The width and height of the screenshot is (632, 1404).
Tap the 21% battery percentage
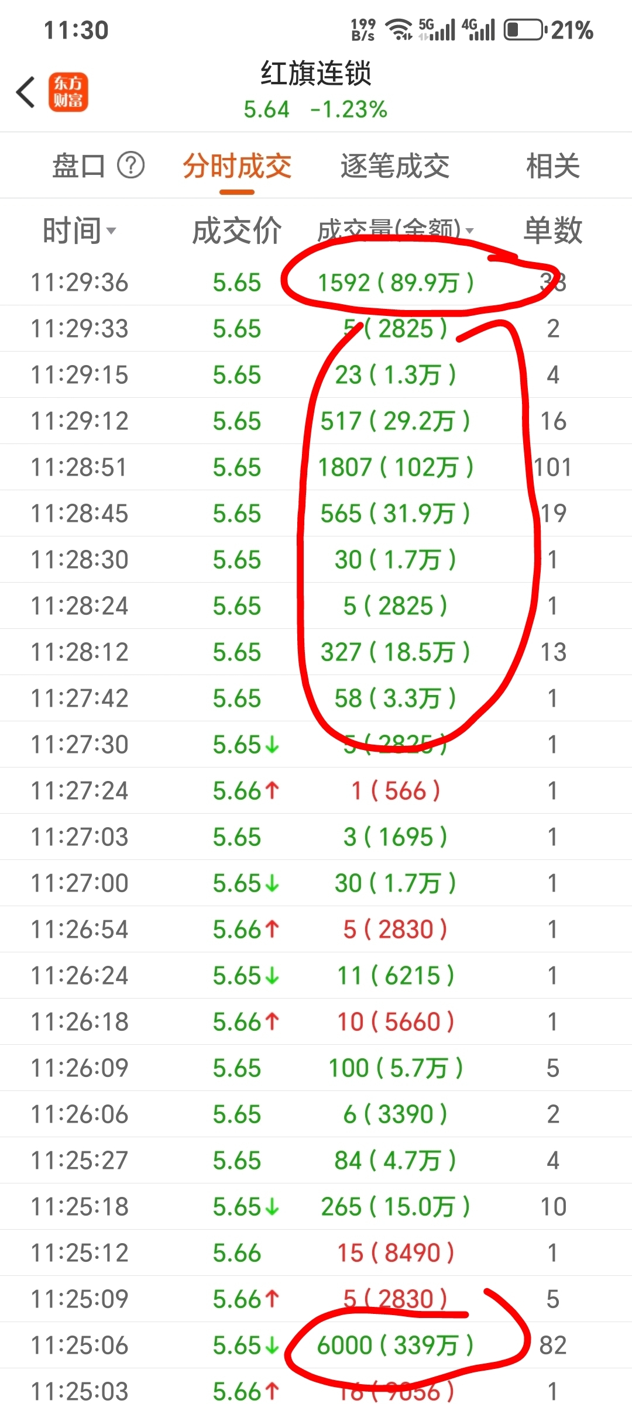(572, 30)
